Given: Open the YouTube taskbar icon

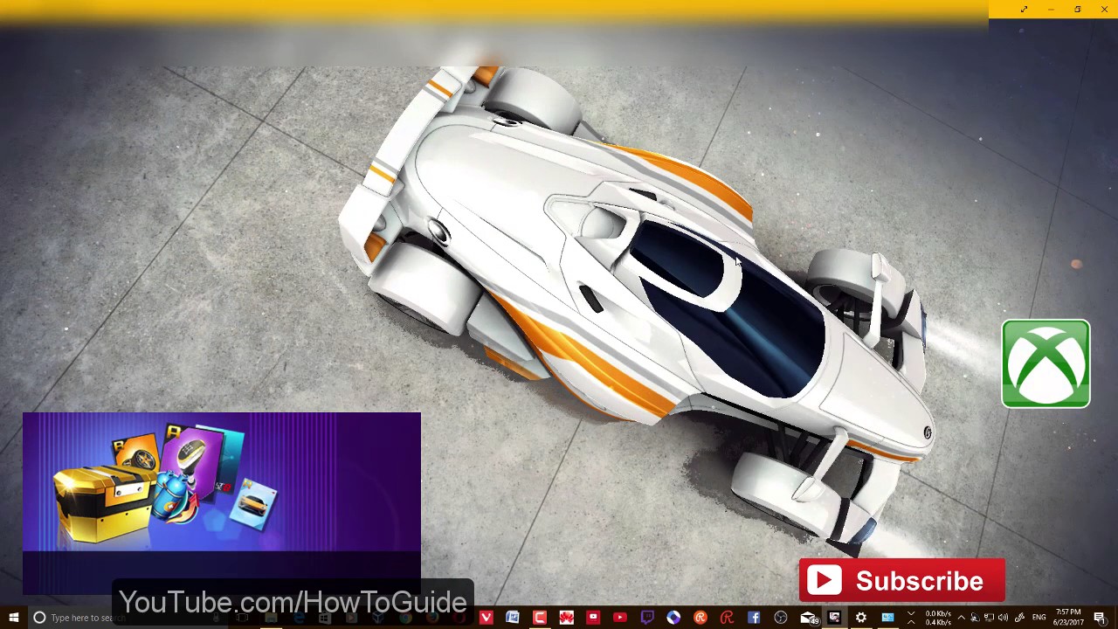Looking at the screenshot, I should coord(620,618).
